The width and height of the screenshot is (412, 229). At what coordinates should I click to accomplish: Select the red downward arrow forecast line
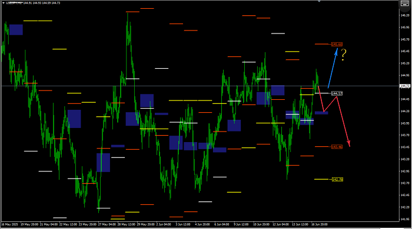coord(334,115)
